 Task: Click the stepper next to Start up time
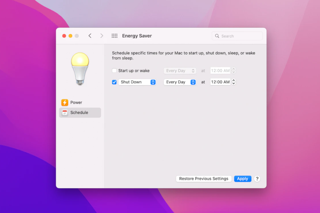tap(234, 71)
